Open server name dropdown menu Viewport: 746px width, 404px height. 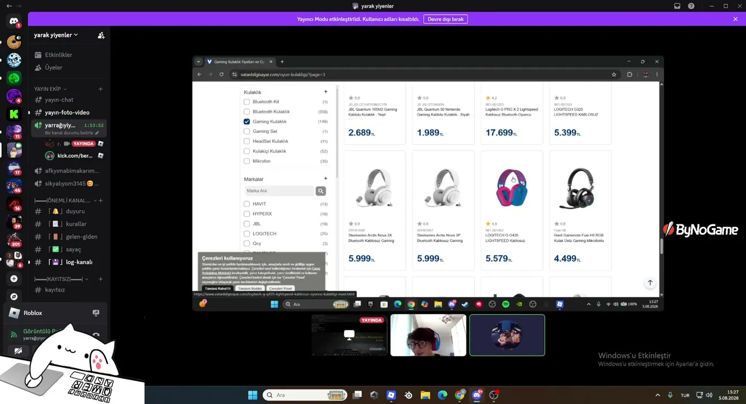(56, 35)
